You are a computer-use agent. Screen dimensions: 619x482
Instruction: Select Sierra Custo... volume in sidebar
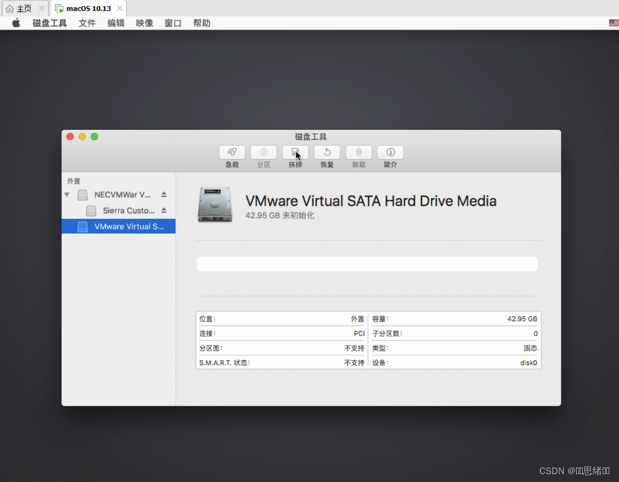point(119,211)
